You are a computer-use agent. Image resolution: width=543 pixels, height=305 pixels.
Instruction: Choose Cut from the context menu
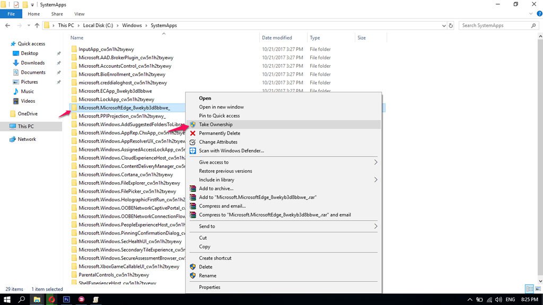click(203, 238)
